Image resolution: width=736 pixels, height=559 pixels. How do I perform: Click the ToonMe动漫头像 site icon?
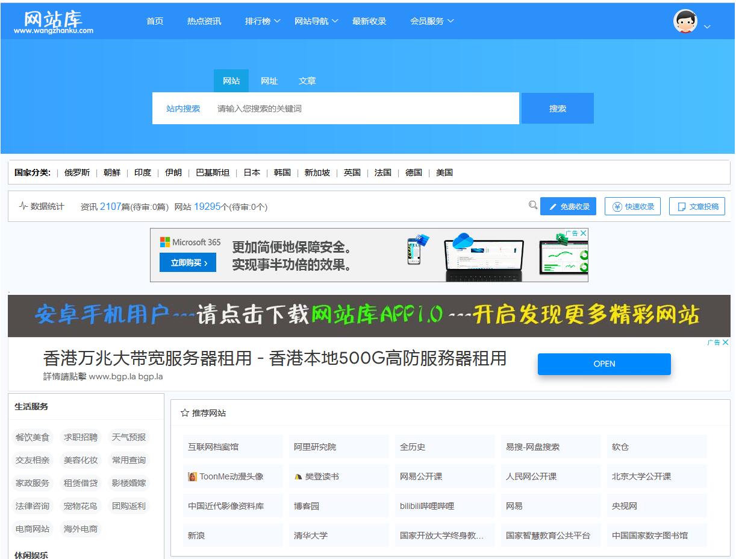(193, 476)
